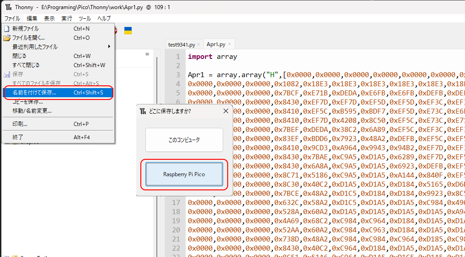
Task: Open the 表示 menu
Action: coord(49,18)
